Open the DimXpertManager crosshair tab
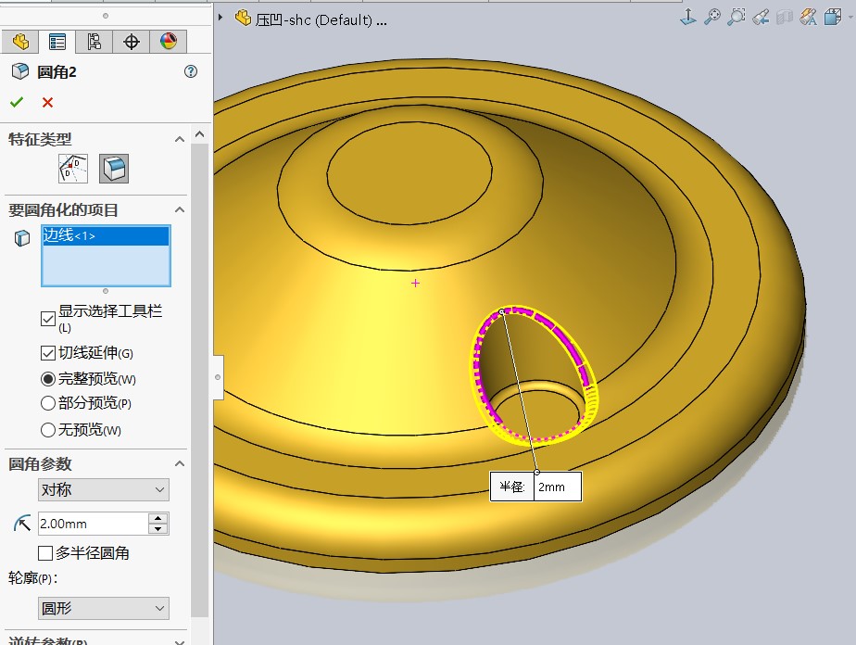Viewport: 856px width, 645px height. coord(131,42)
